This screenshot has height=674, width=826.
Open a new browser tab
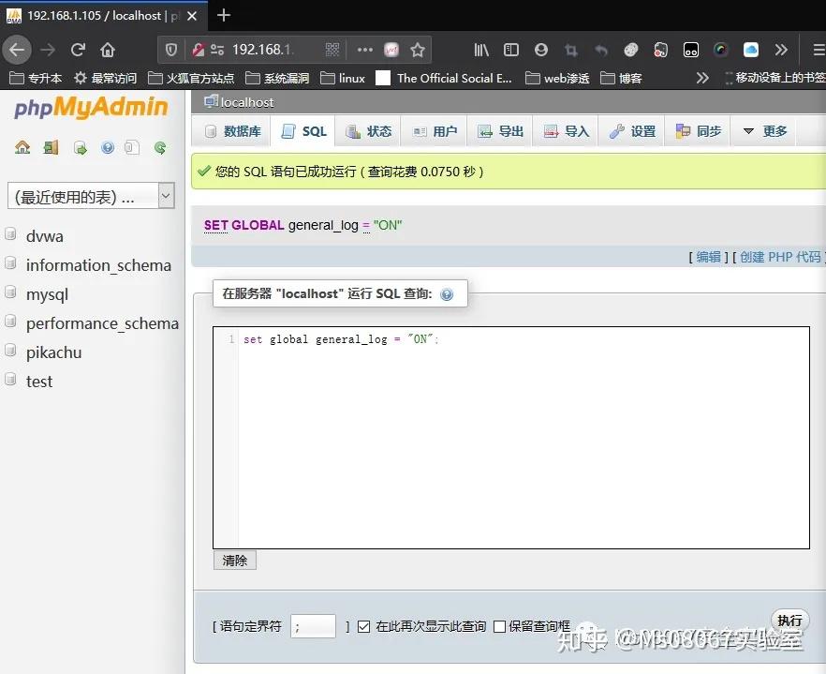tap(223, 15)
